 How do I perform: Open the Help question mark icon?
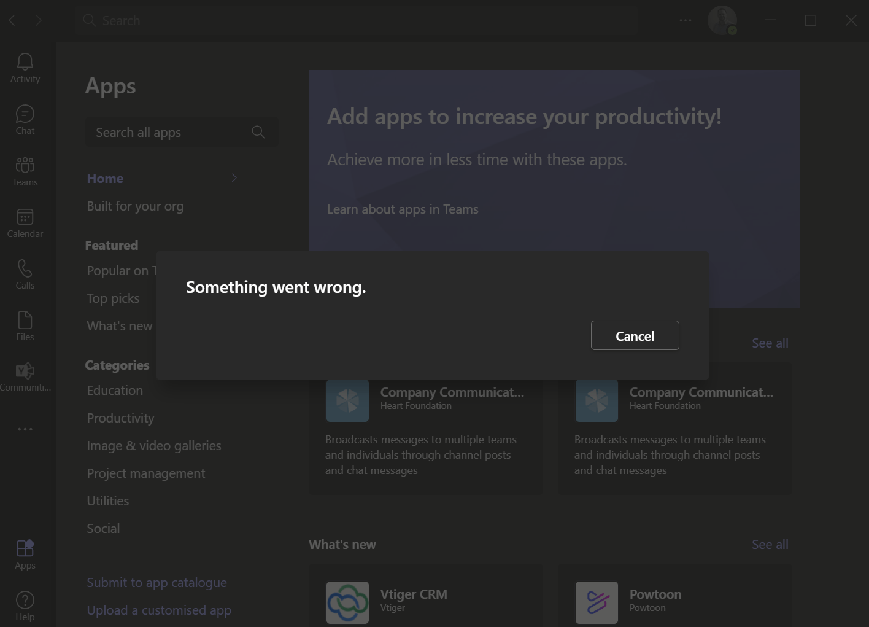pos(25,600)
